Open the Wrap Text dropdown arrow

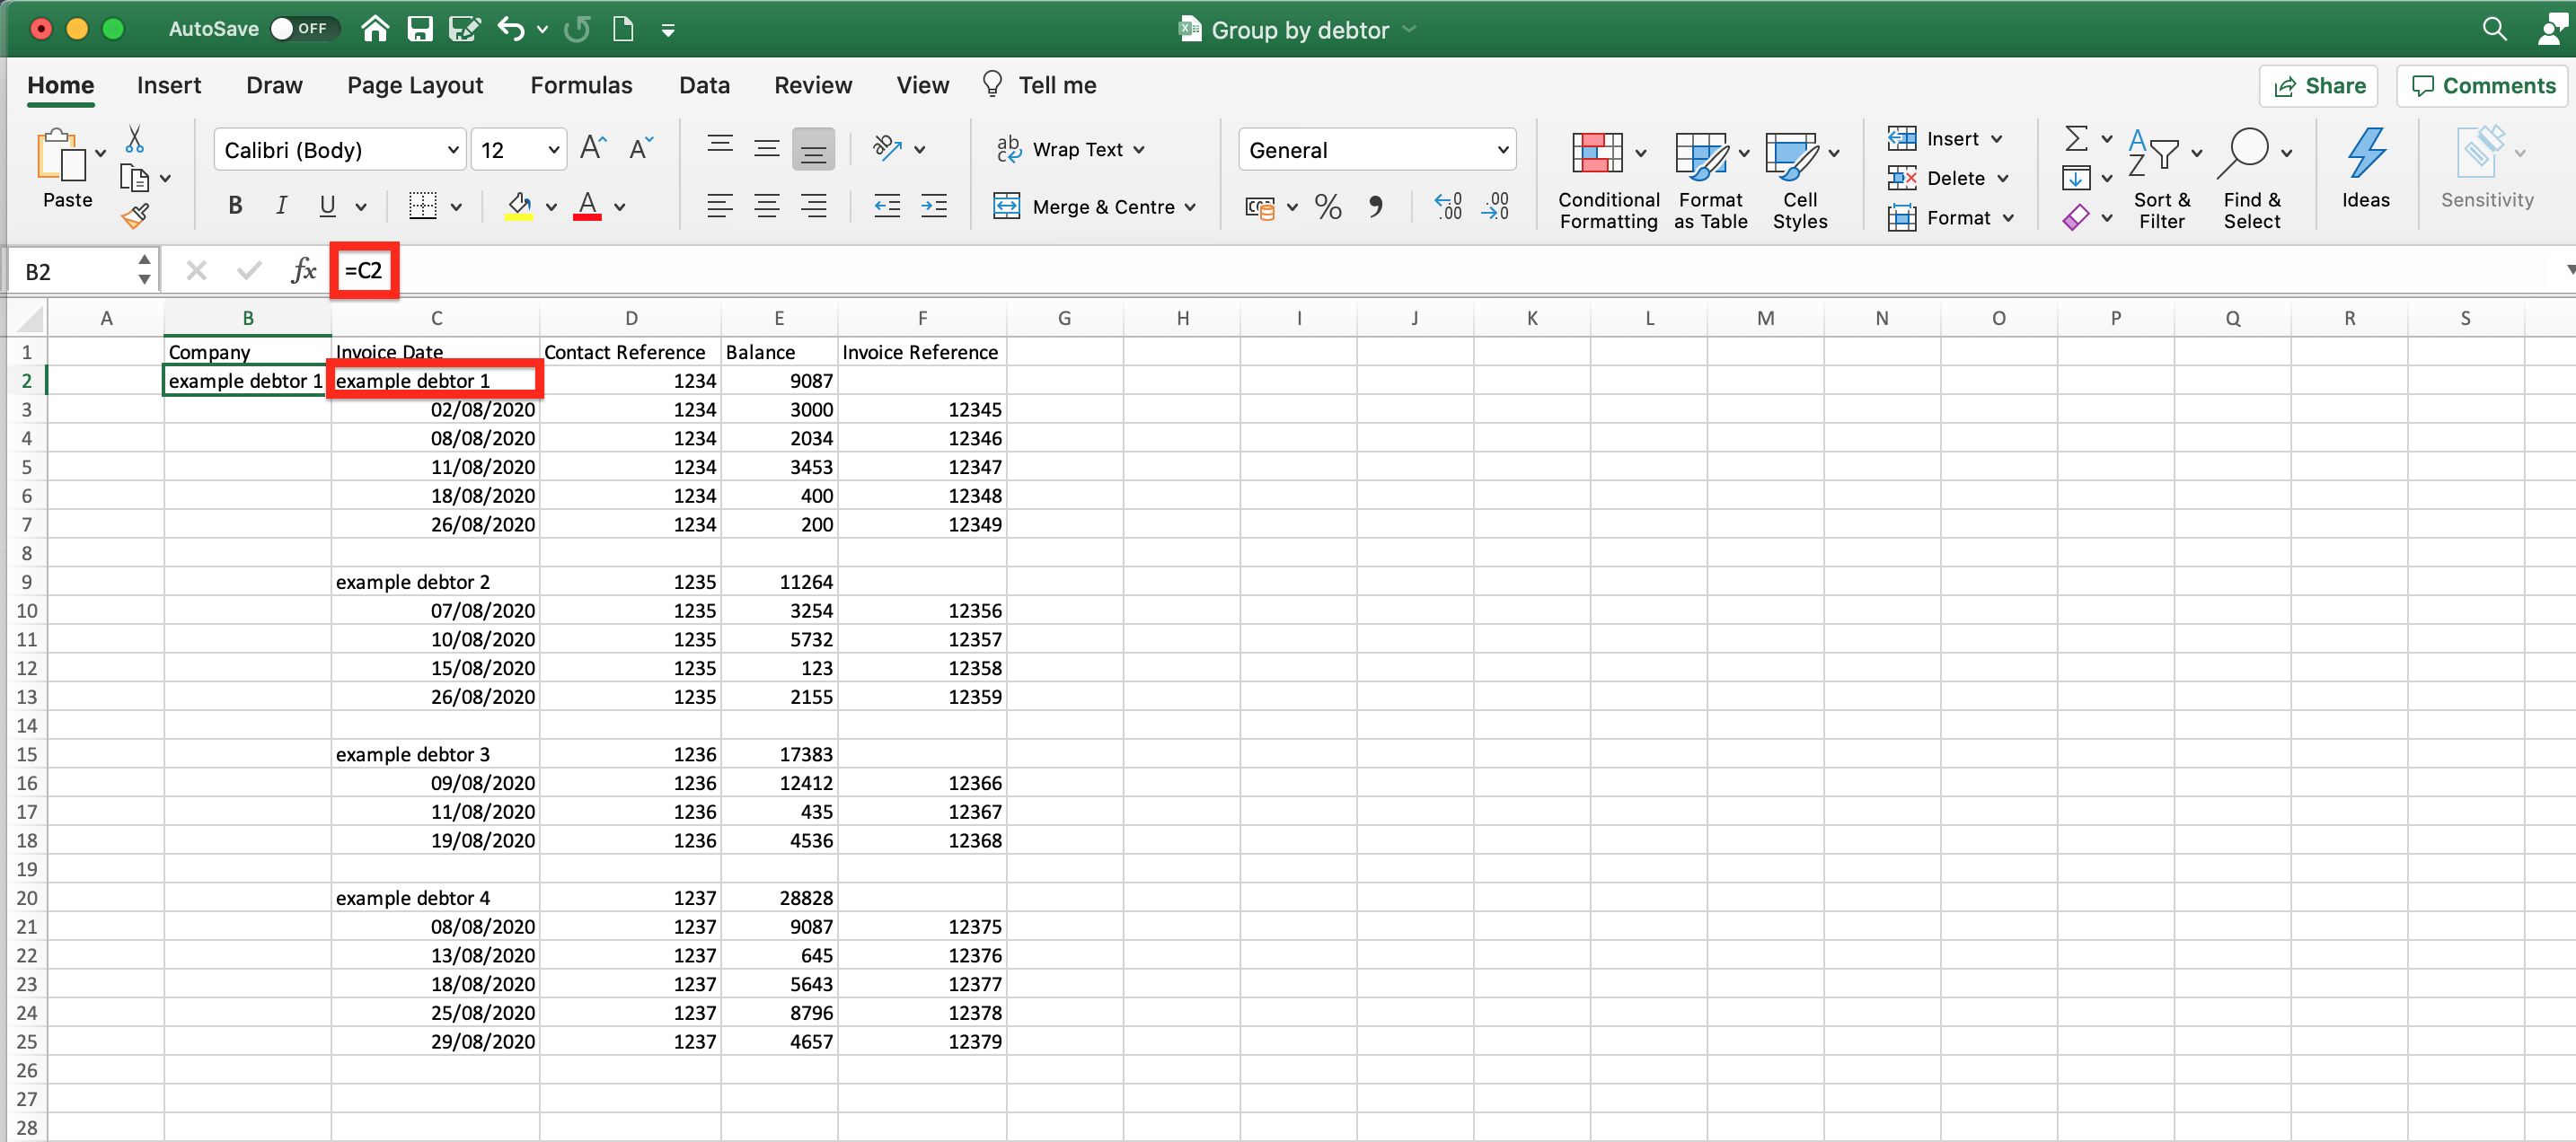coord(1139,150)
